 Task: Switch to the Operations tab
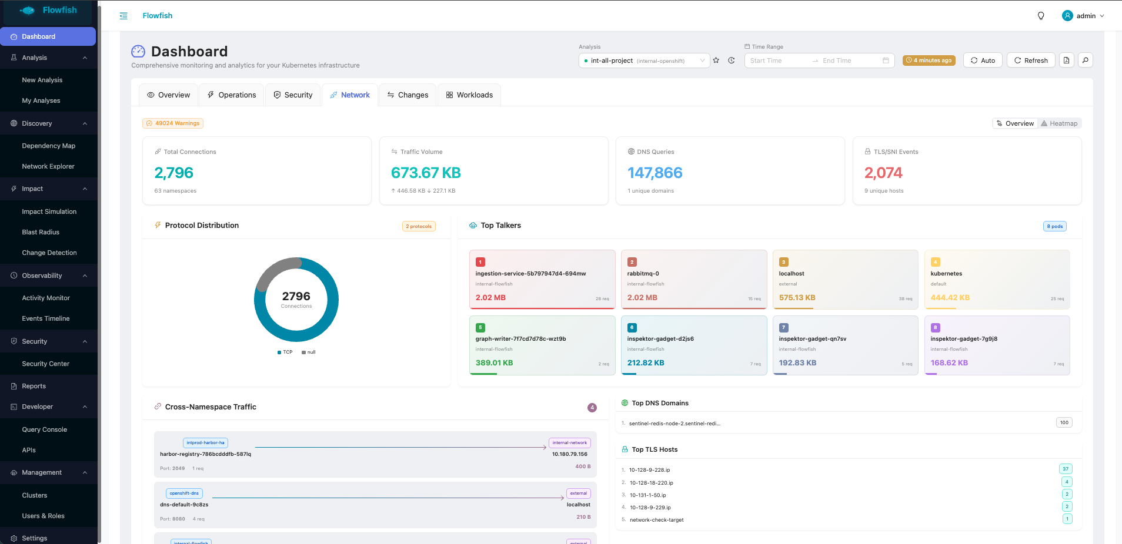pyautogui.click(x=232, y=95)
